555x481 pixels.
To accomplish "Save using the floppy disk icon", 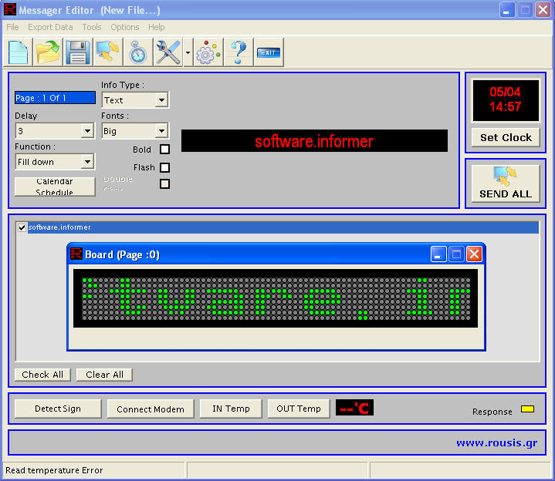I will (x=78, y=52).
